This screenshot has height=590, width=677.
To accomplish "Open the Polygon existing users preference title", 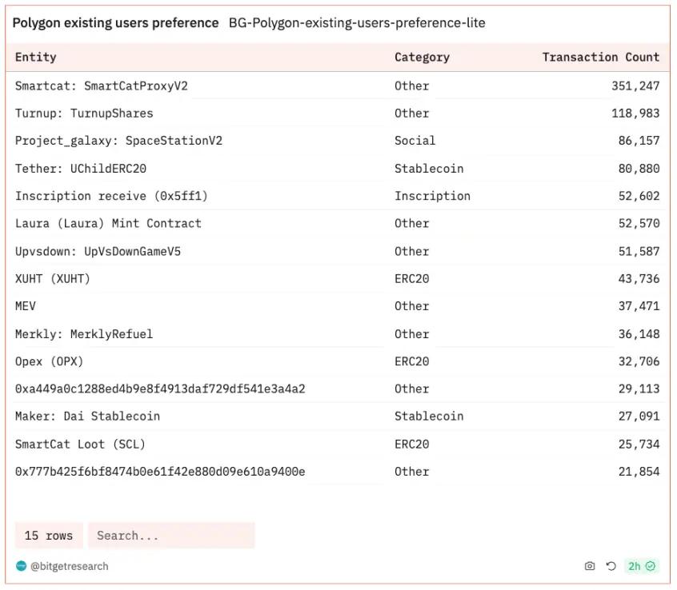I will tap(115, 23).
